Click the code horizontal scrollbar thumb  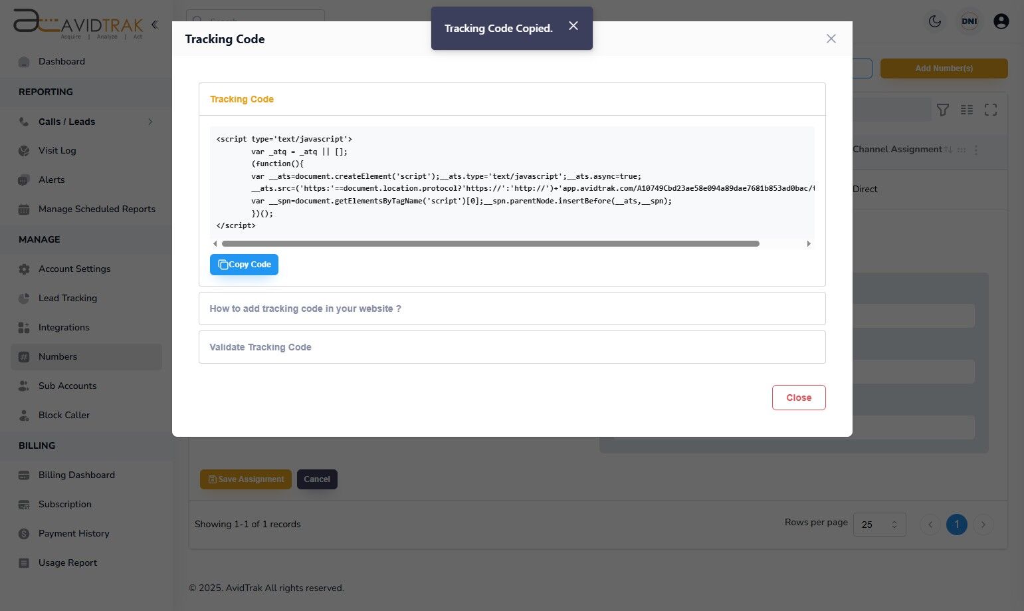[x=490, y=244]
